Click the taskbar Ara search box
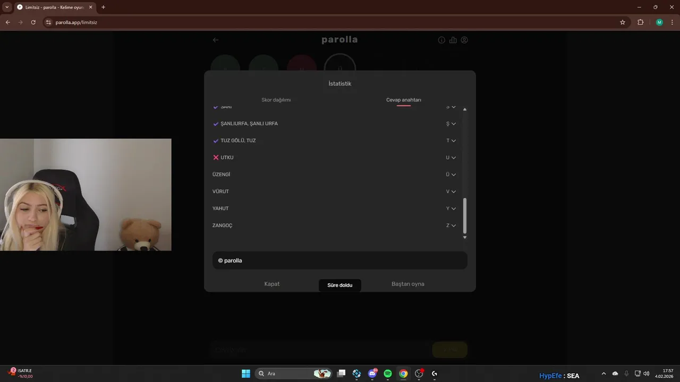 pos(294,374)
